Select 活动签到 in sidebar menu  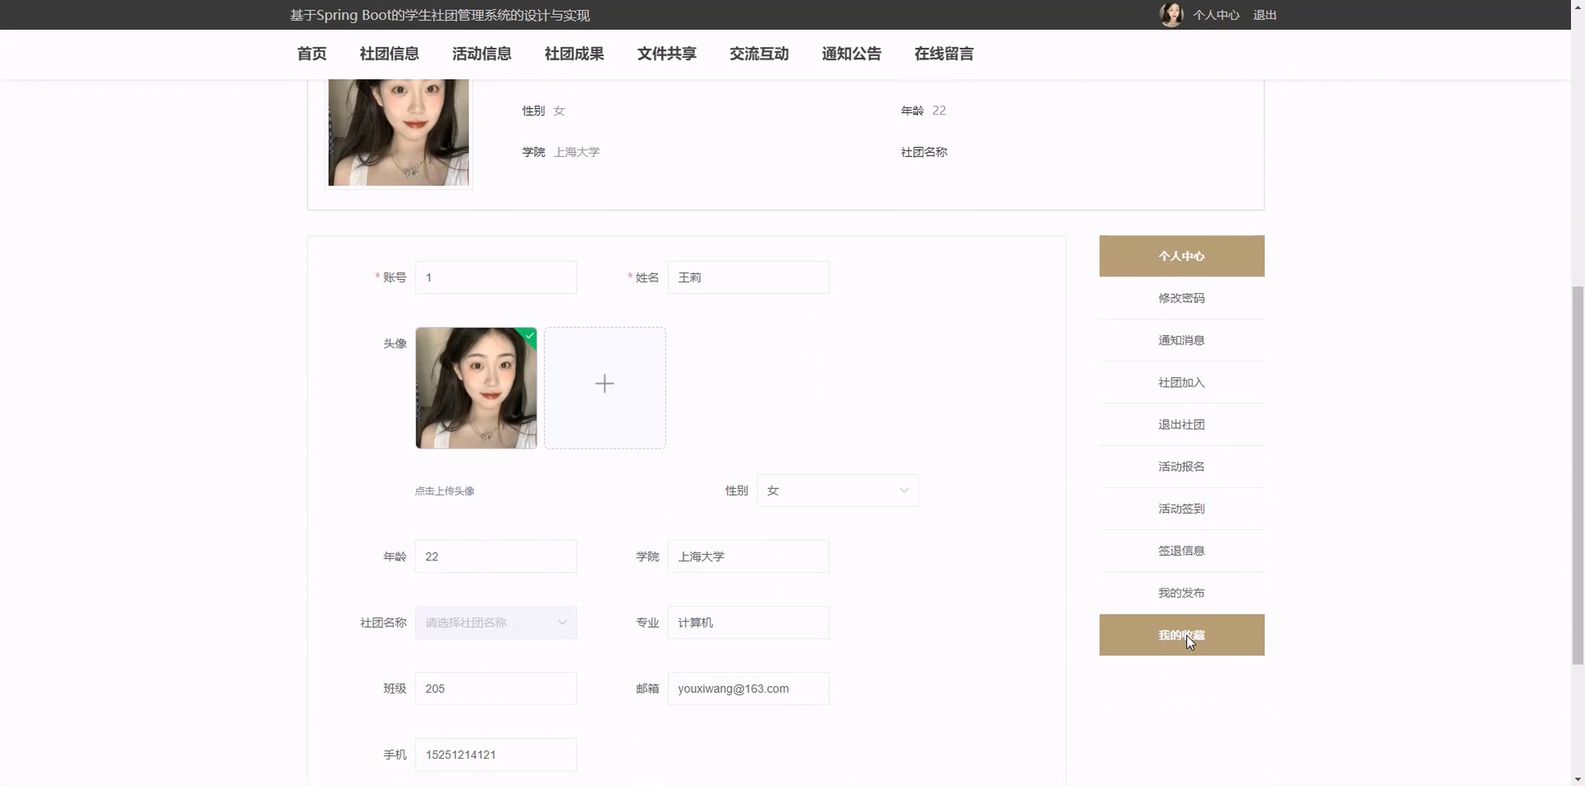1181,509
